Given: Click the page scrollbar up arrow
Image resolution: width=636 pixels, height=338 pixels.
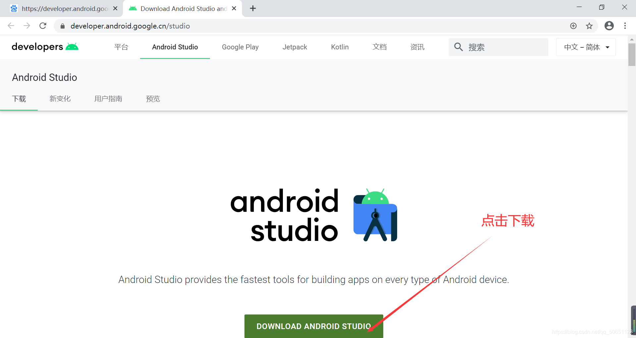Looking at the screenshot, I should click(x=632, y=39).
